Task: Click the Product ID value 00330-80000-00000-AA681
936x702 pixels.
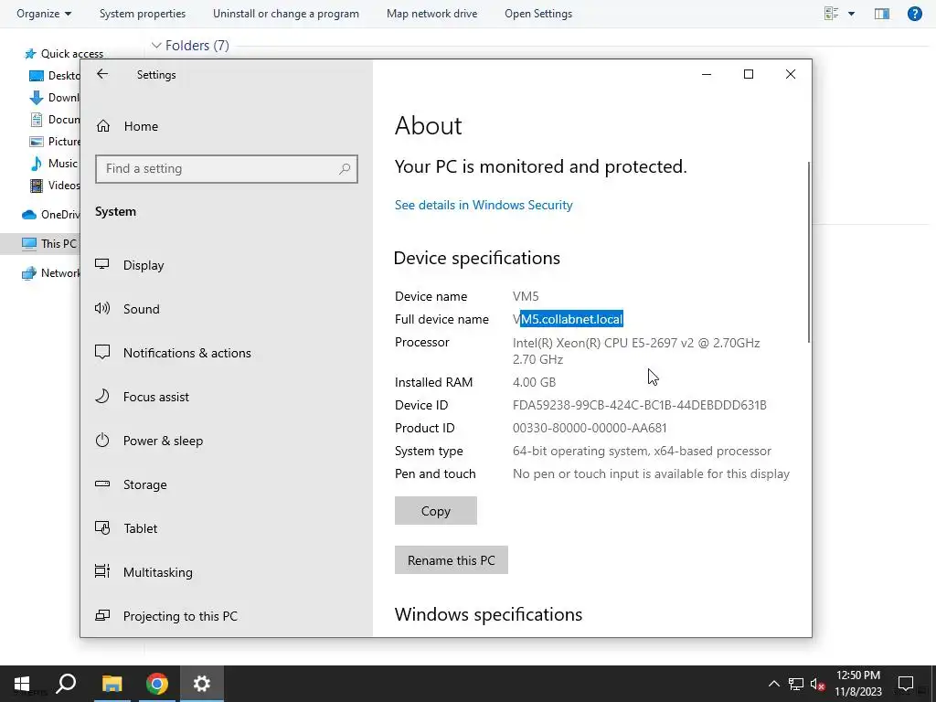Action: [590, 428]
